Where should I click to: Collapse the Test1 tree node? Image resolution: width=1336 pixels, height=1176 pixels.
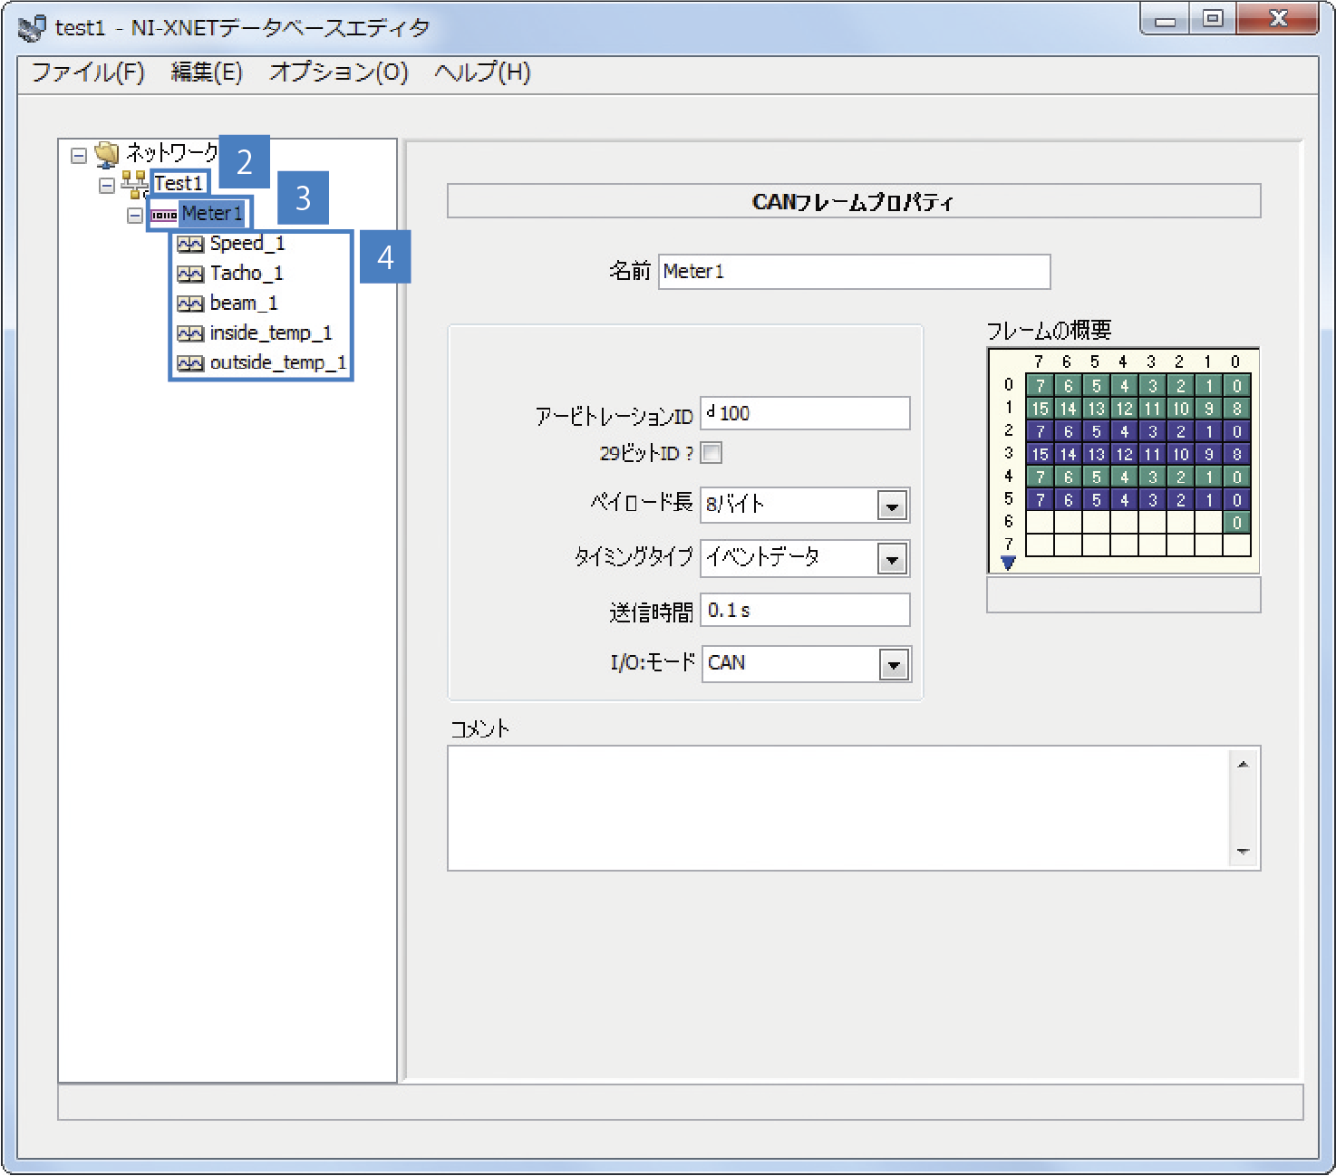click(x=107, y=185)
